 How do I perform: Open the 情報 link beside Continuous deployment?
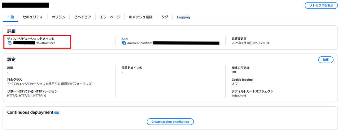click(x=57, y=113)
